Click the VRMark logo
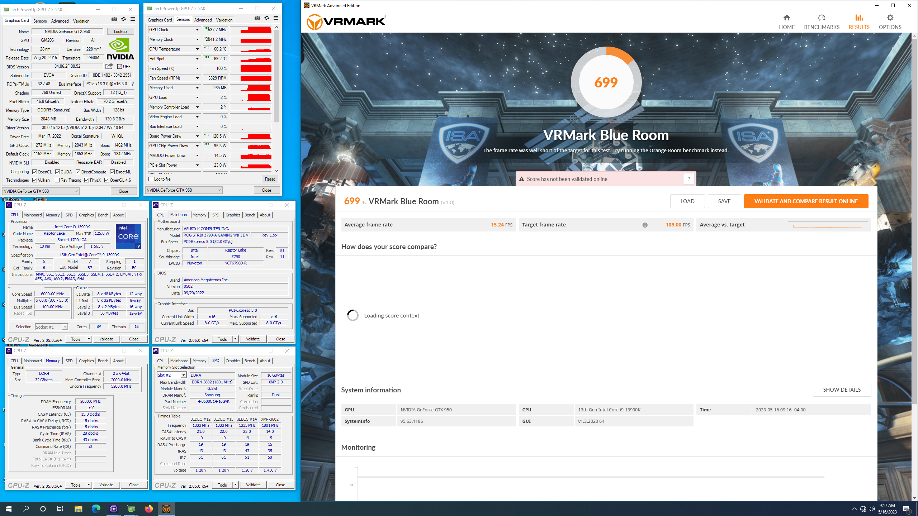This screenshot has width=918, height=516. (x=346, y=21)
